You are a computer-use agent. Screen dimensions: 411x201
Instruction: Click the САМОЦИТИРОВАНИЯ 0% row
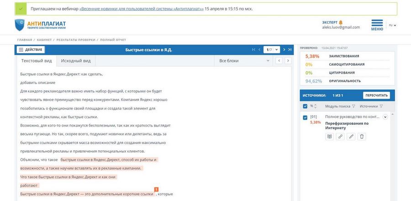[348, 64]
